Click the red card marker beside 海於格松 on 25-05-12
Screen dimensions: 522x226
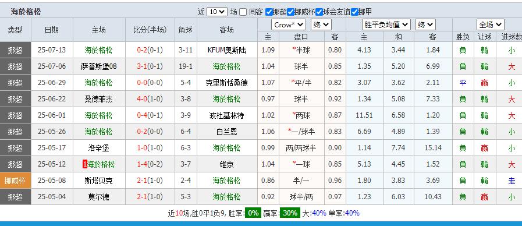(85, 164)
